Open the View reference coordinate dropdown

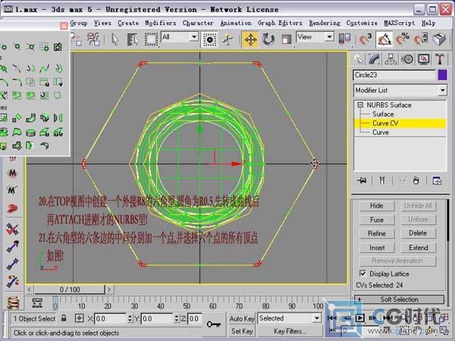coord(329,37)
